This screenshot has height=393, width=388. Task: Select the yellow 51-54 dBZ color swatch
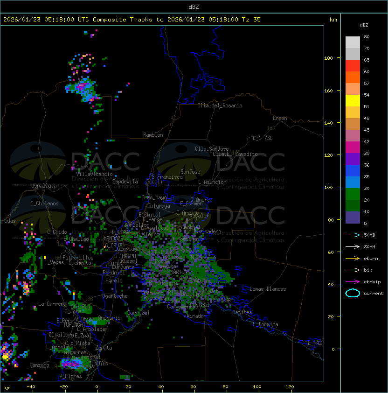tap(353, 101)
